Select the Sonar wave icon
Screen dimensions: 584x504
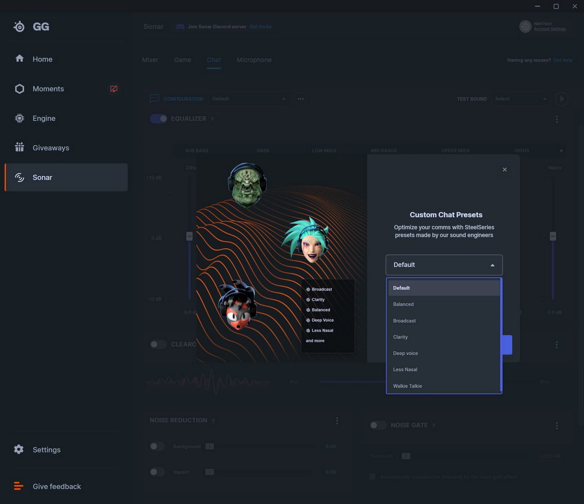[x=20, y=177]
